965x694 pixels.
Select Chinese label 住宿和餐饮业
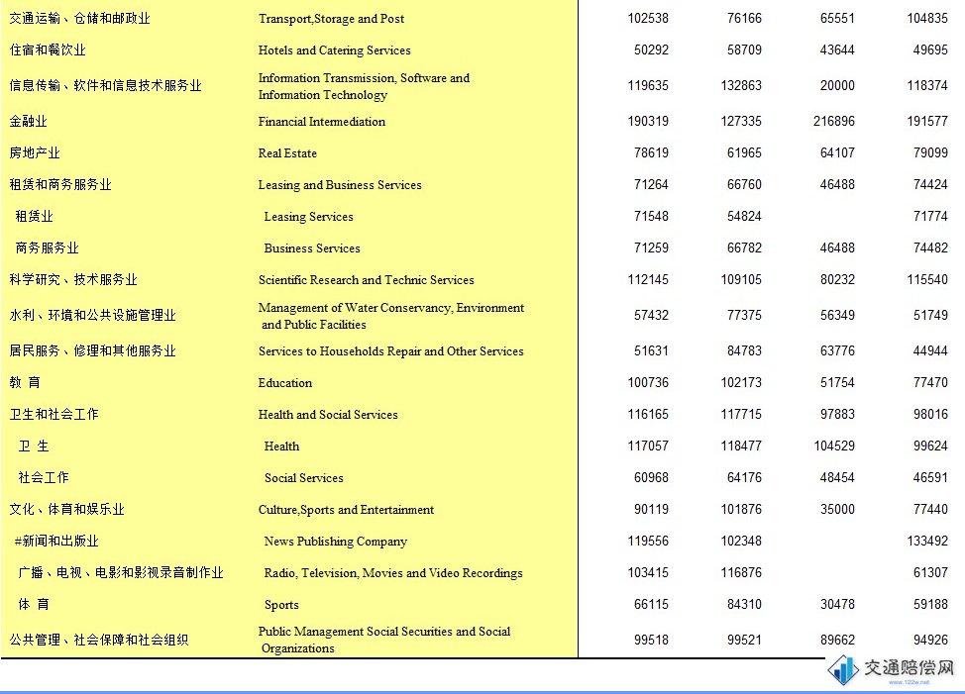coord(48,50)
